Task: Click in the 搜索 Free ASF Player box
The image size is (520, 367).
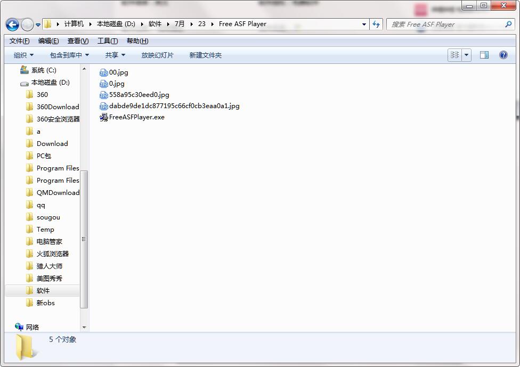Action: coord(445,24)
